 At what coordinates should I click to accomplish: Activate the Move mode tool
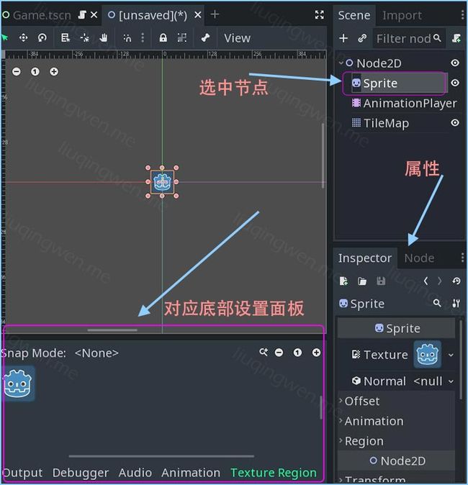point(23,38)
